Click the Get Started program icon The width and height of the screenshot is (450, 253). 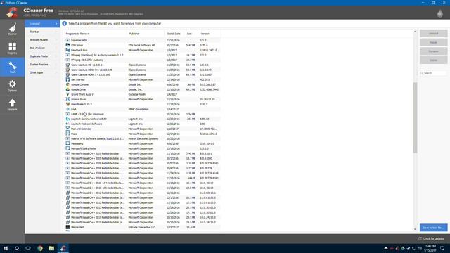67,79
